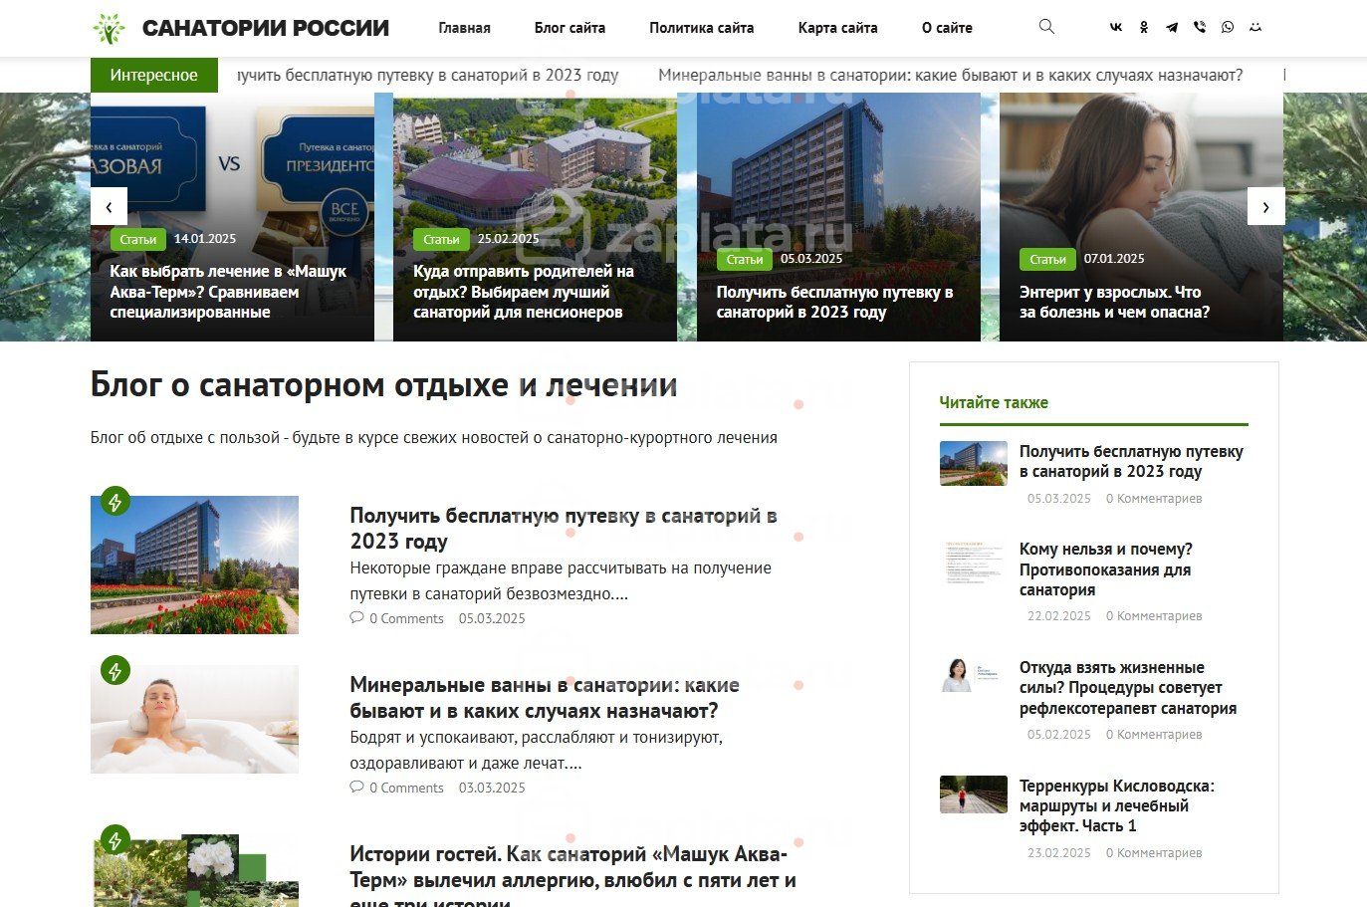Open the smiley face social icon
Viewport: 1367px width, 907px height.
1255,28
